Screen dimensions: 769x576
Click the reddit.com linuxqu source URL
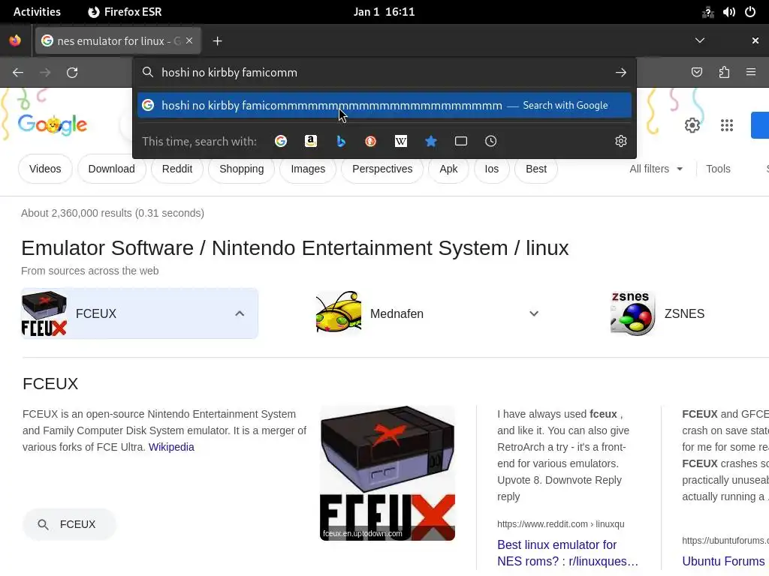(x=560, y=524)
